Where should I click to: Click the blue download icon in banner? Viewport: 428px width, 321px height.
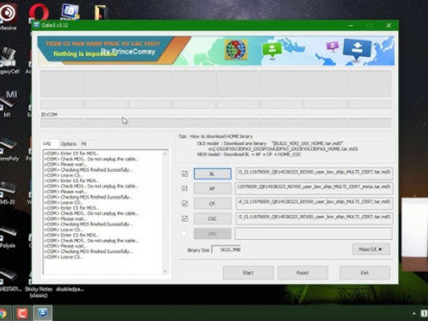pyautogui.click(x=357, y=50)
